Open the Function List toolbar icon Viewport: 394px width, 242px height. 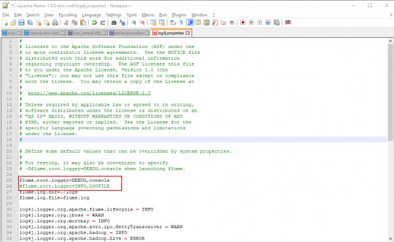pos(215,23)
